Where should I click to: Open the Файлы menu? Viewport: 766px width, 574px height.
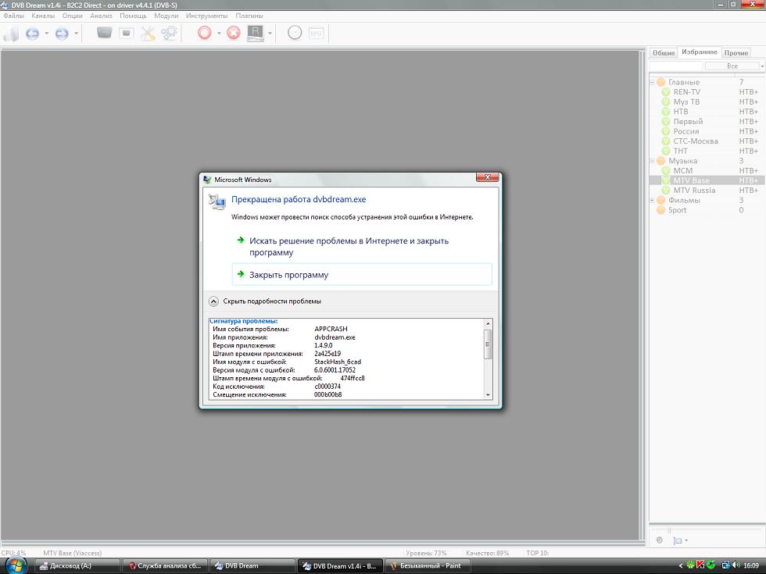(14, 16)
